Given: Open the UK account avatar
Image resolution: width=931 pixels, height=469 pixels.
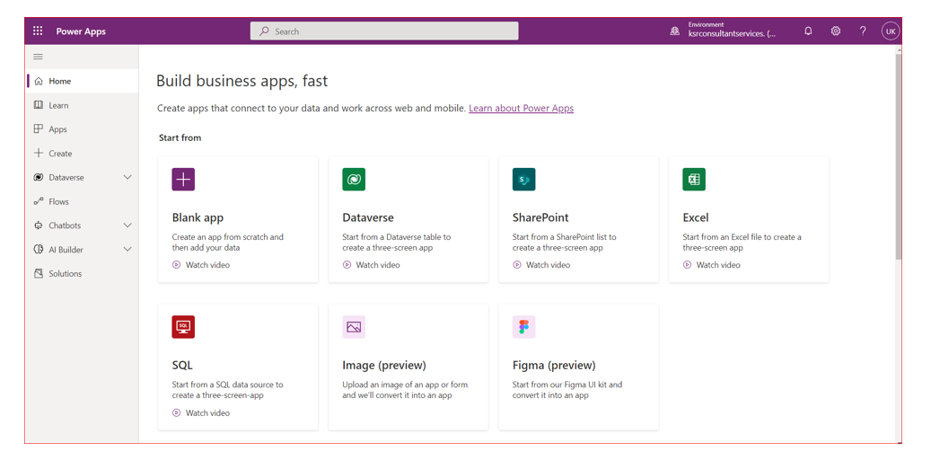Looking at the screenshot, I should 891,31.
